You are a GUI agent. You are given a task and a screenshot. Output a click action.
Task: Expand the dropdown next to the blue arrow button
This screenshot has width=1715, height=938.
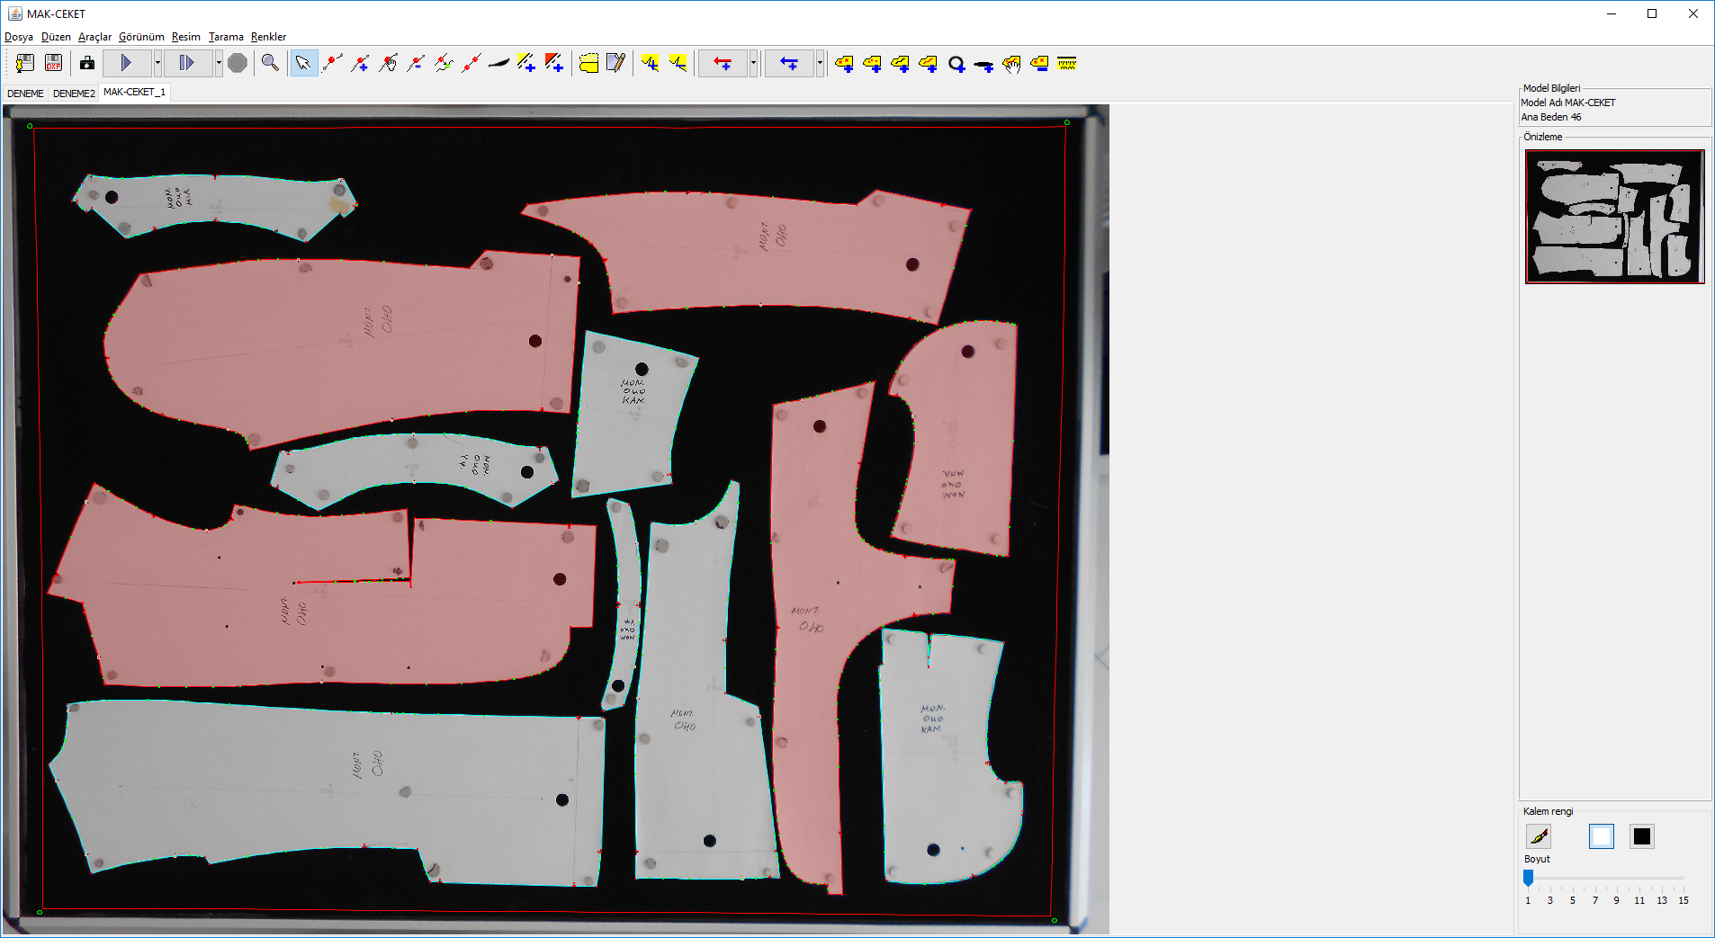pos(820,63)
